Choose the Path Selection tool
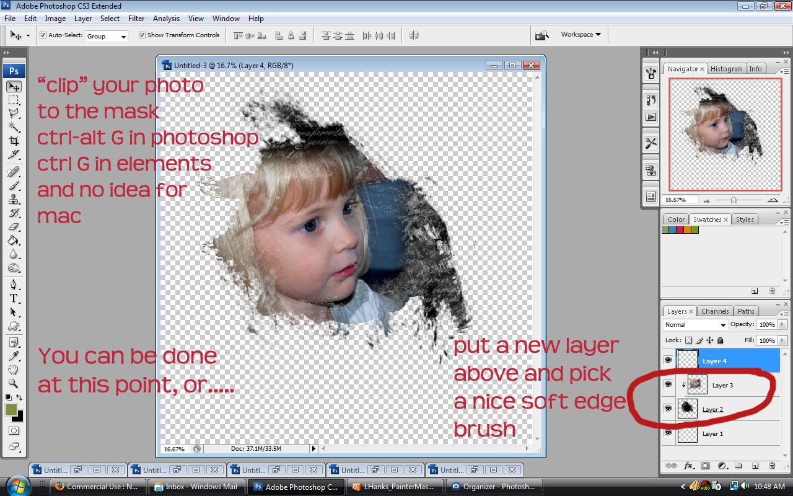Viewport: 793px width, 496px height. tap(14, 312)
